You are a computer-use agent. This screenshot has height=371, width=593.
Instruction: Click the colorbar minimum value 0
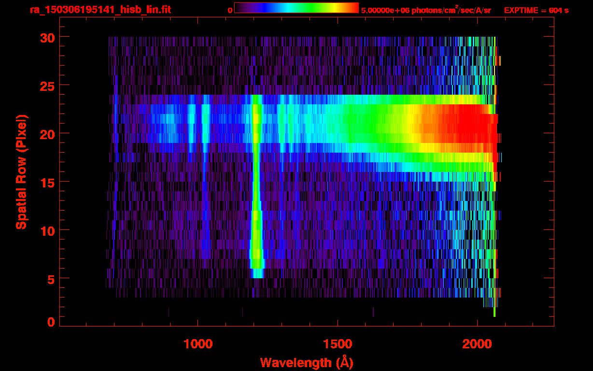click(230, 10)
